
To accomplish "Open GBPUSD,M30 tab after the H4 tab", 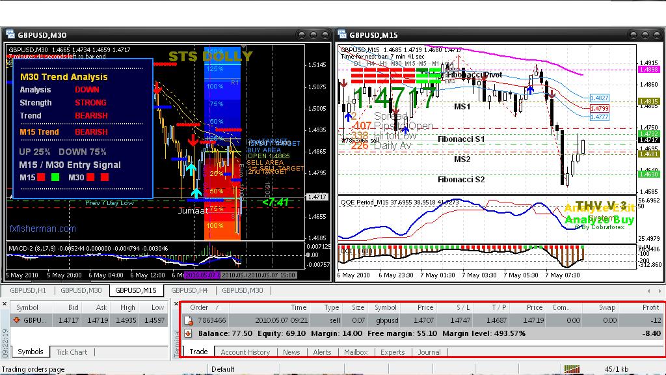I will point(243,290).
